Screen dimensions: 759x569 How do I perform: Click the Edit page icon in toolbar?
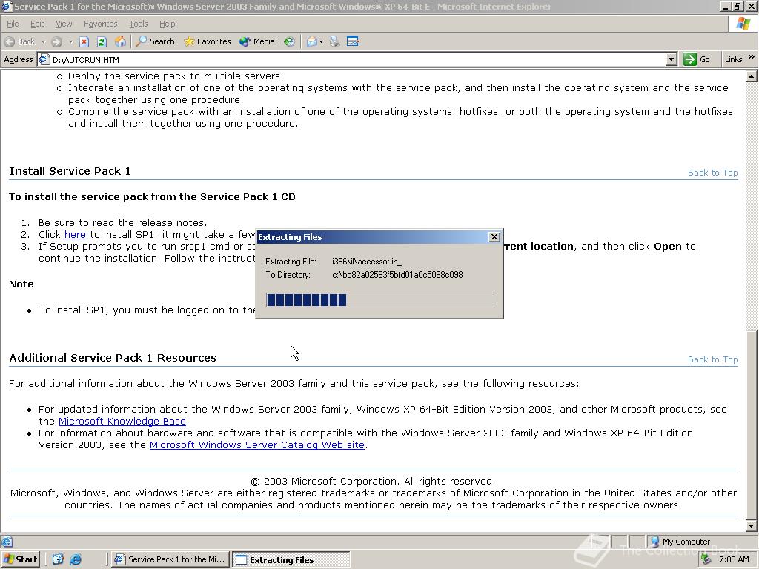(x=353, y=41)
